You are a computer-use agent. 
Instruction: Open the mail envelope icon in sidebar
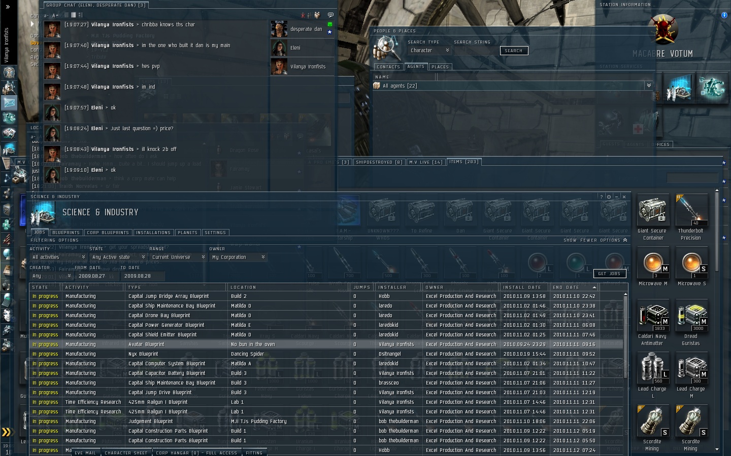click(9, 103)
